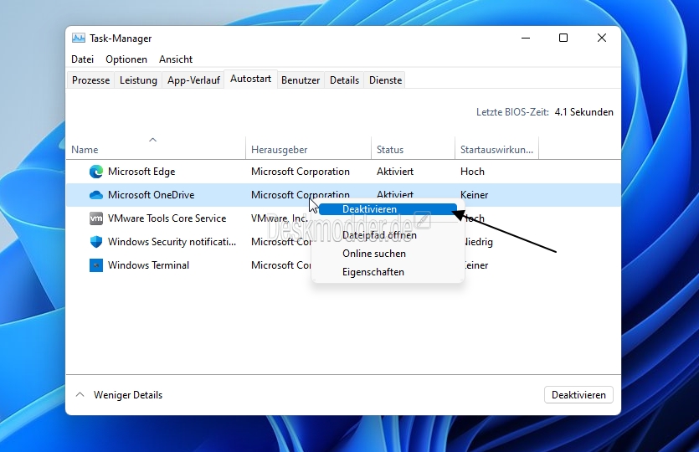699x452 pixels.
Task: Sort by the Name column header
Action: coord(156,150)
